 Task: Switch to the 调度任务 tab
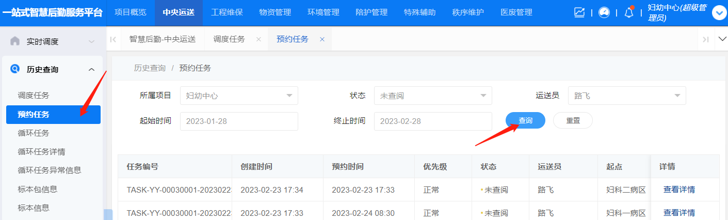pos(229,39)
